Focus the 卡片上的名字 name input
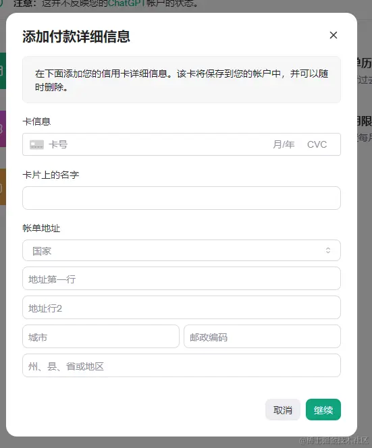The width and height of the screenshot is (372, 448). (182, 198)
